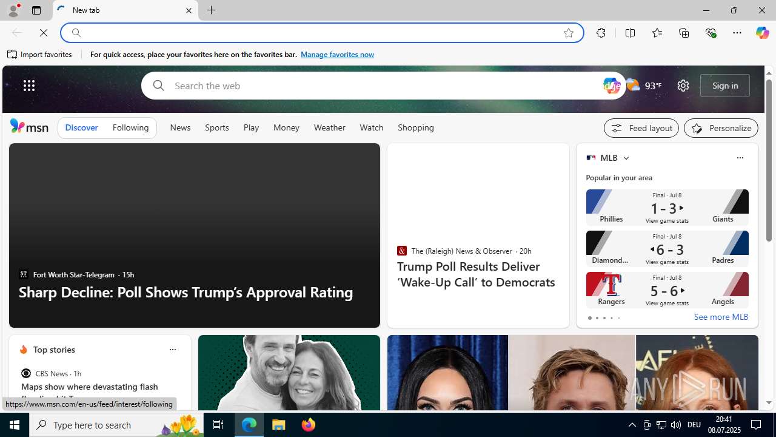The image size is (776, 437).
Task: Open See more MLB link
Action: (721, 317)
